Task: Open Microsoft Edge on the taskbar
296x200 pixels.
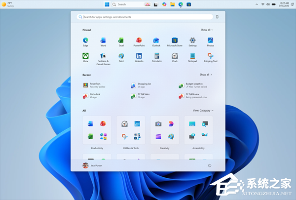Action: (x=181, y=4)
